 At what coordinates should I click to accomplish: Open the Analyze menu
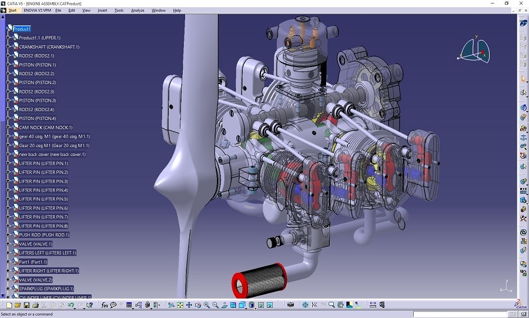[x=138, y=11]
